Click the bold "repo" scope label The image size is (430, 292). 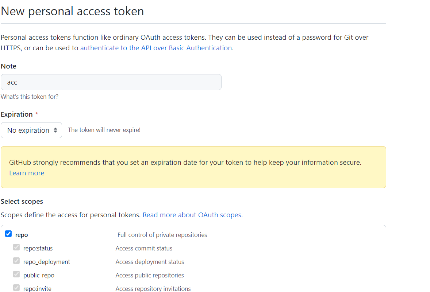point(22,235)
